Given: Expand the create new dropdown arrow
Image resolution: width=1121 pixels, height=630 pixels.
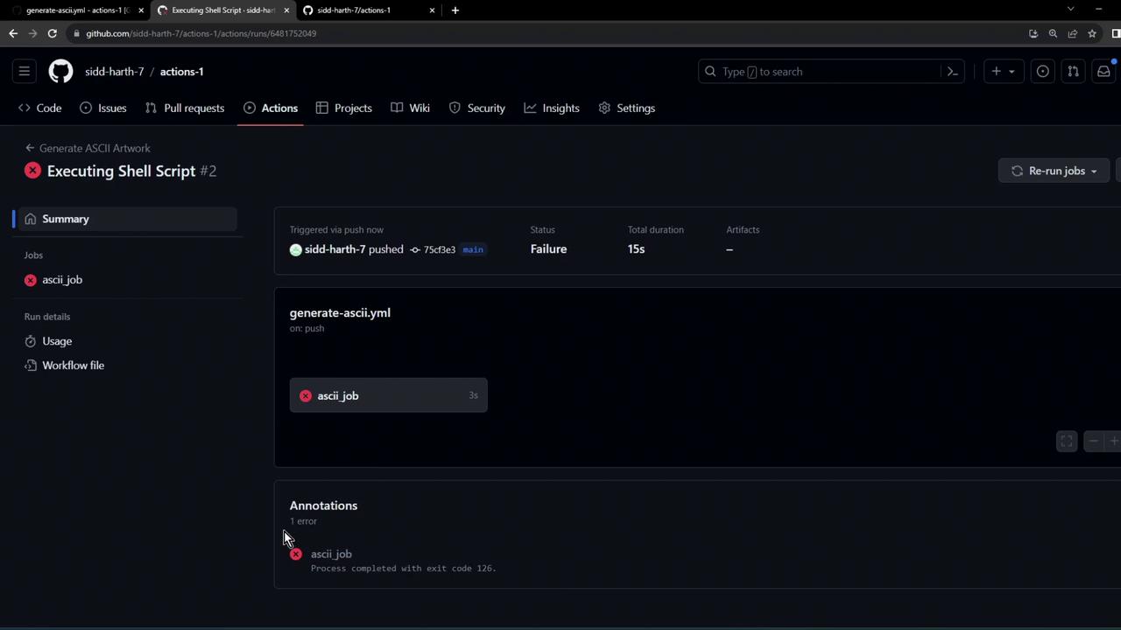Looking at the screenshot, I should 1012,72.
